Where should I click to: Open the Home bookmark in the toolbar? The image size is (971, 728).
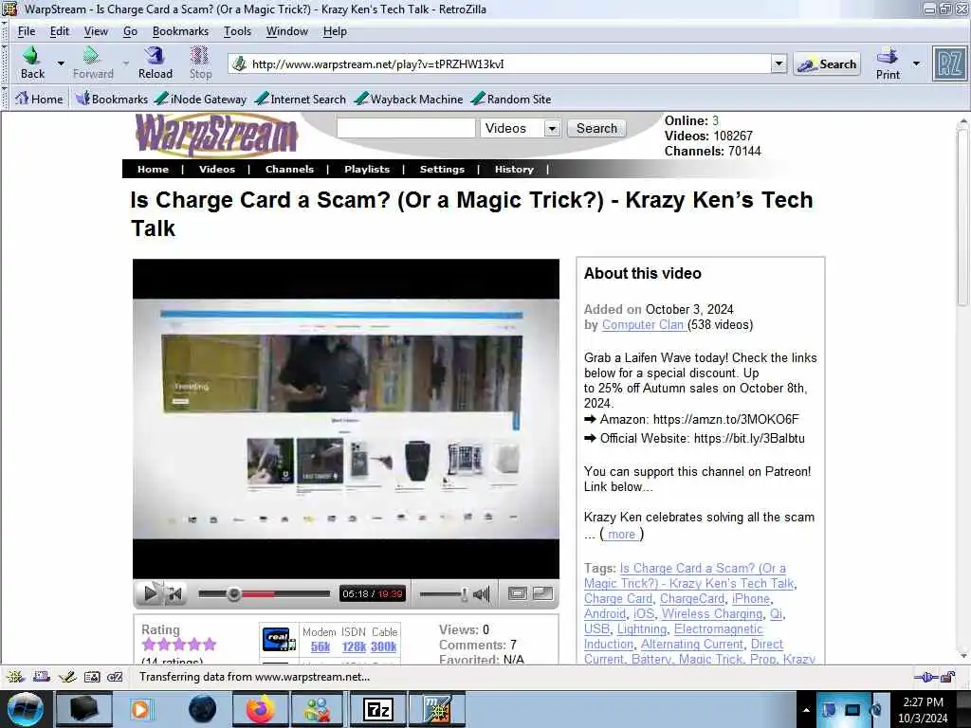39,99
